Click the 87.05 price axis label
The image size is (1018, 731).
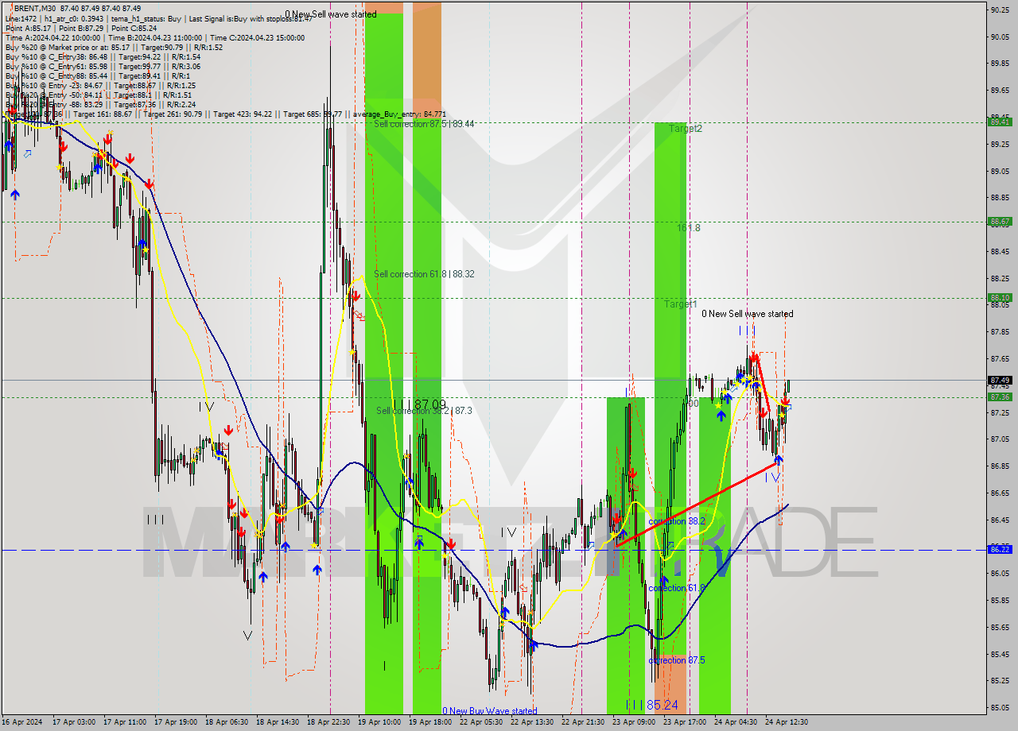point(1000,439)
